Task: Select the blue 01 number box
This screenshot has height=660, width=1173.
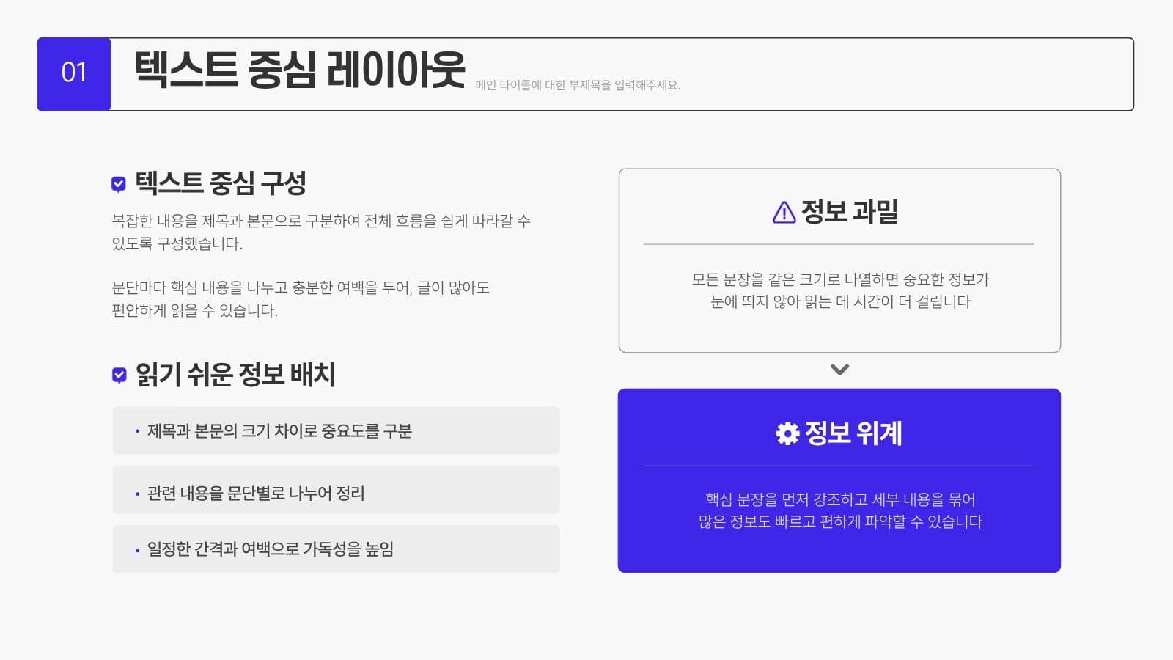Action: 74,74
